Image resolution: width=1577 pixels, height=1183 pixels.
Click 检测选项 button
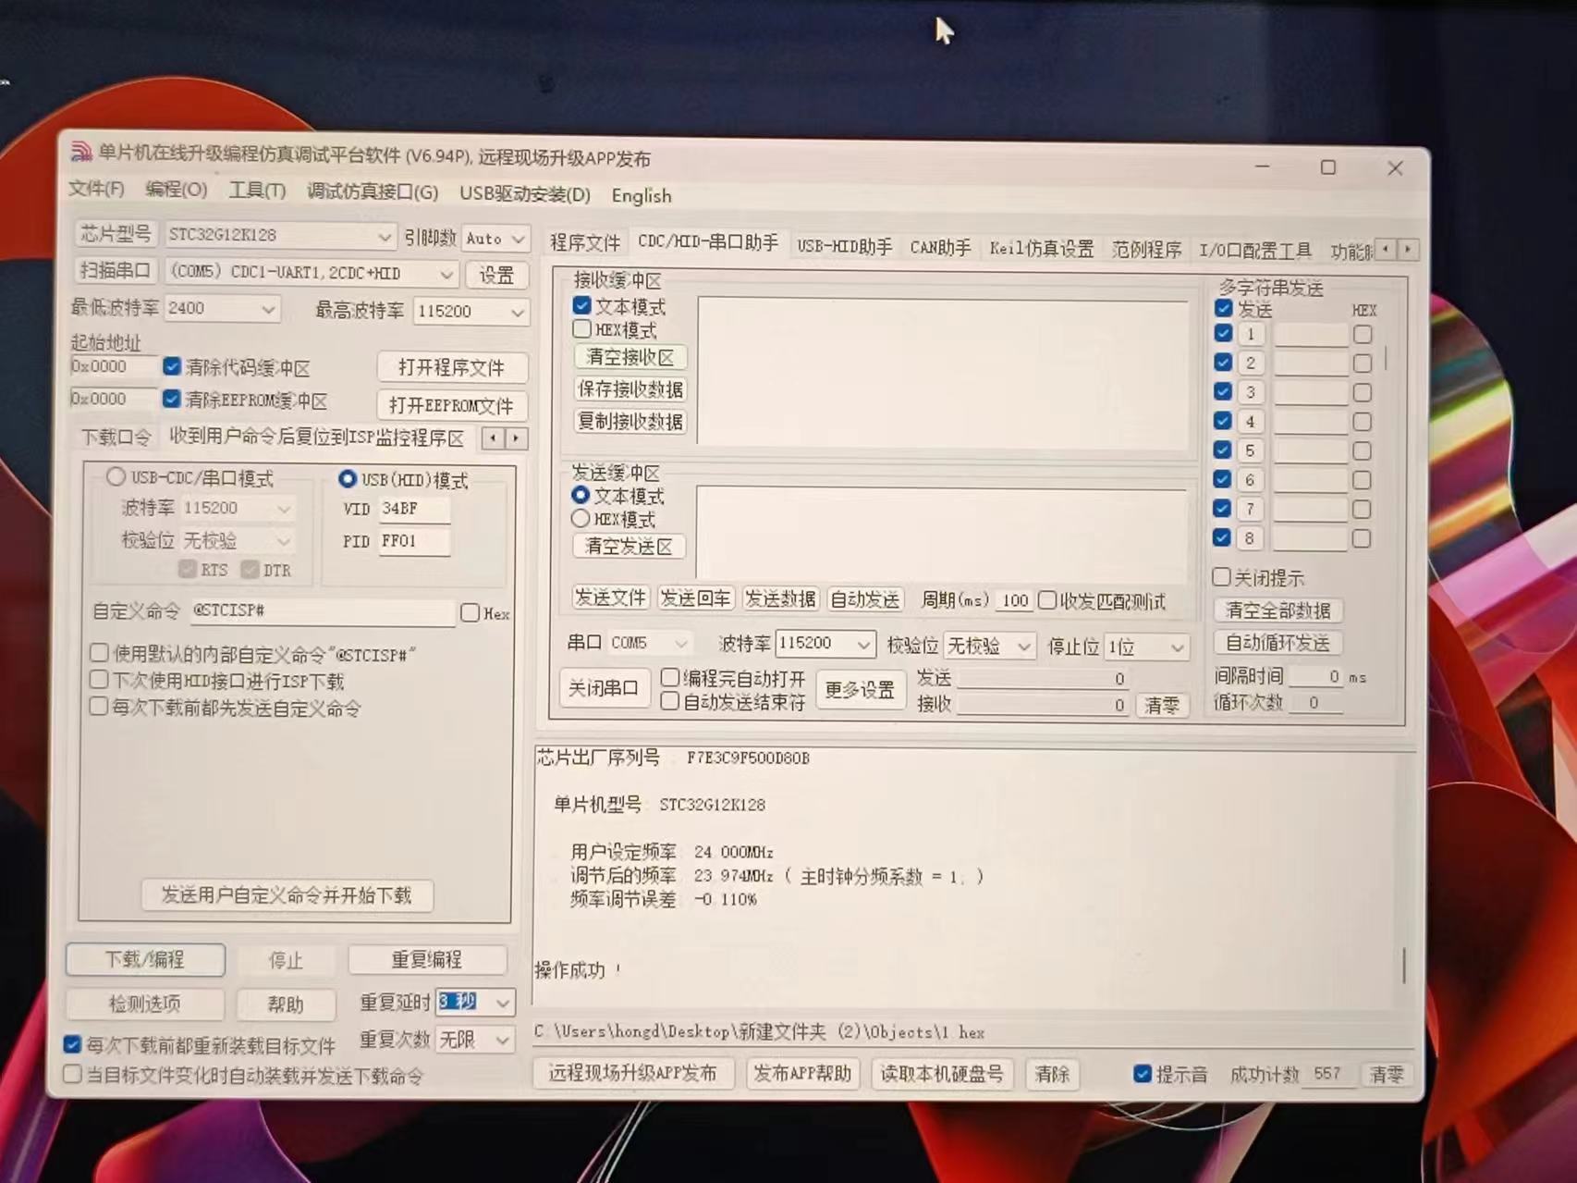point(145,1004)
